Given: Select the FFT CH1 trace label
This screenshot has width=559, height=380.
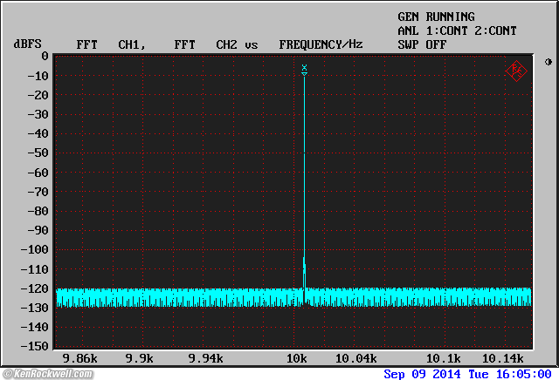Looking at the screenshot, I should coord(110,44).
